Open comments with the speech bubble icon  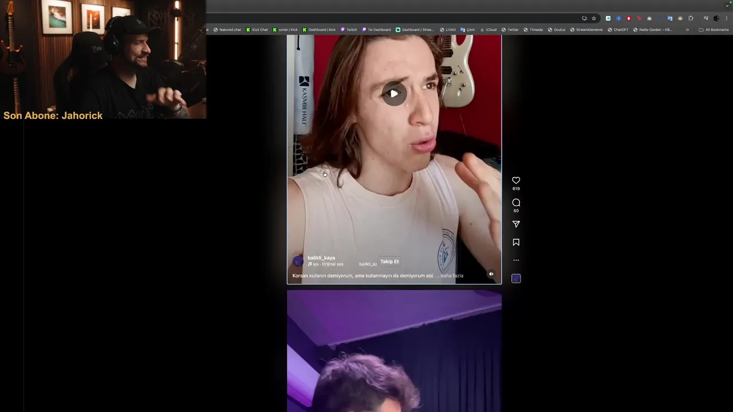pyautogui.click(x=516, y=203)
